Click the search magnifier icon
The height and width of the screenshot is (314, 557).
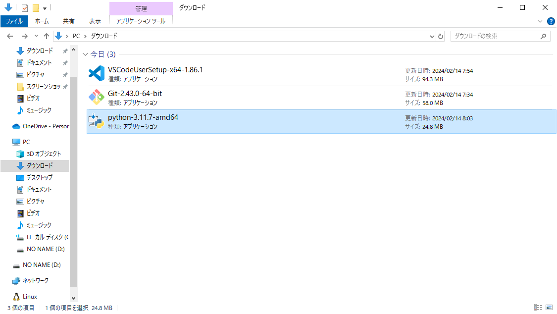(x=543, y=36)
